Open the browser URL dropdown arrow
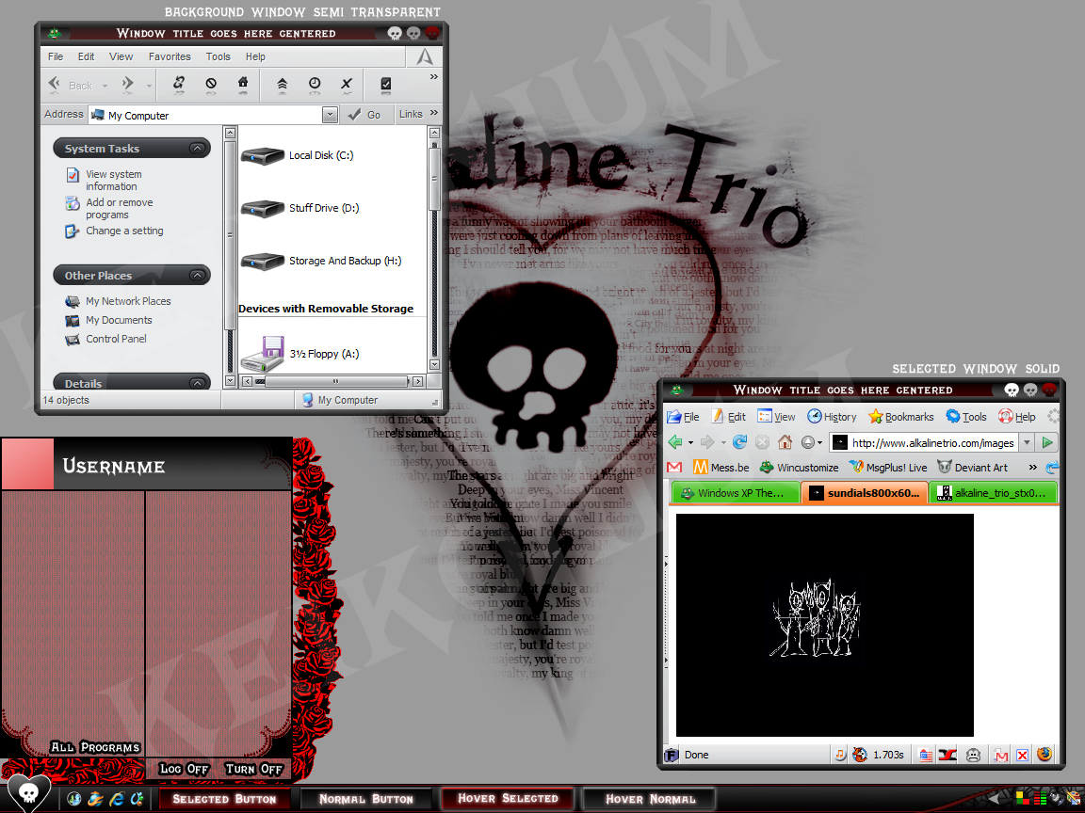This screenshot has width=1085, height=813. tap(1027, 441)
